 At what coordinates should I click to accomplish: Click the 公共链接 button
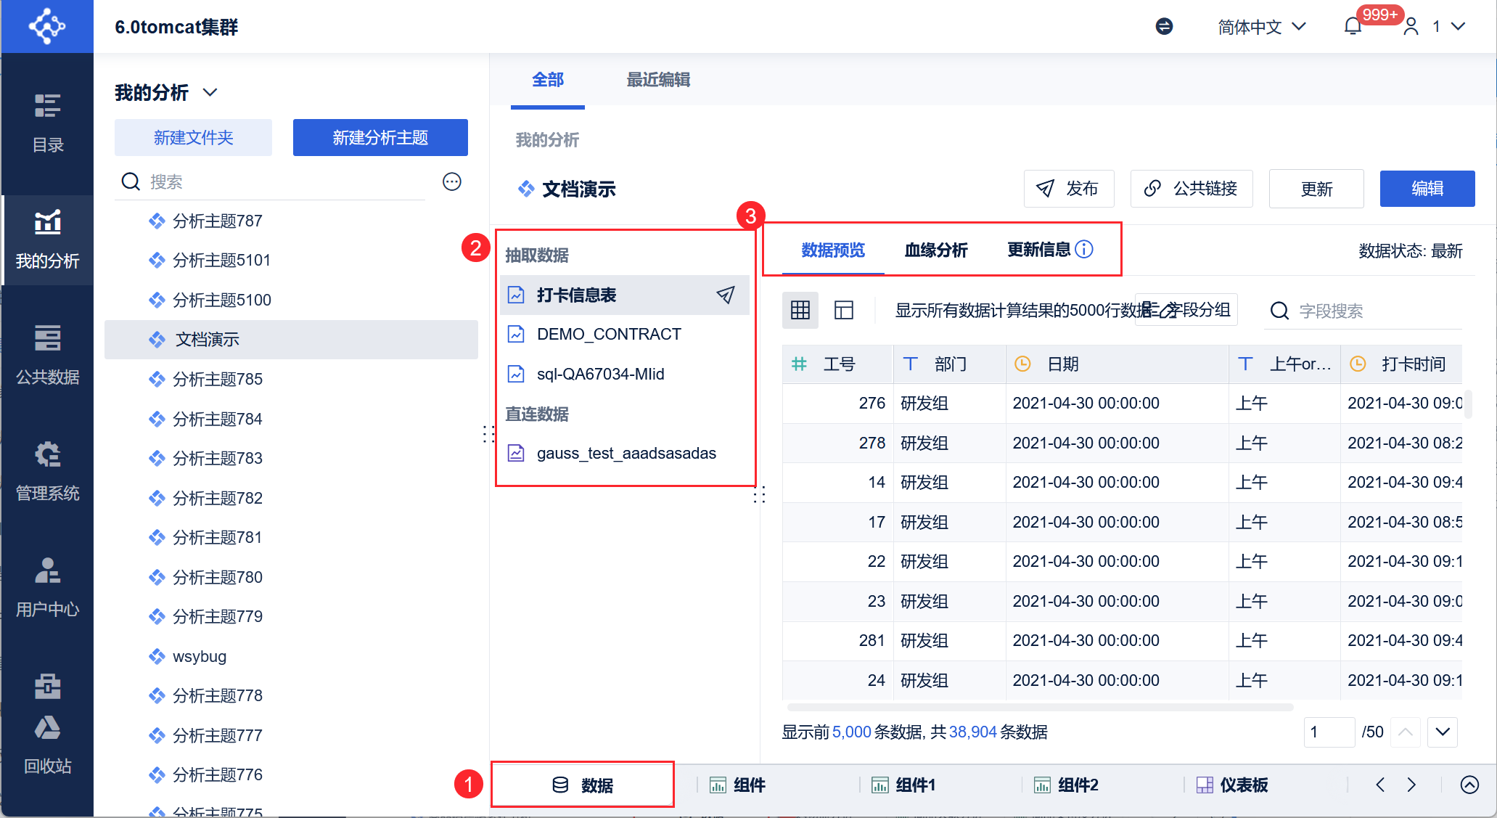(1192, 189)
